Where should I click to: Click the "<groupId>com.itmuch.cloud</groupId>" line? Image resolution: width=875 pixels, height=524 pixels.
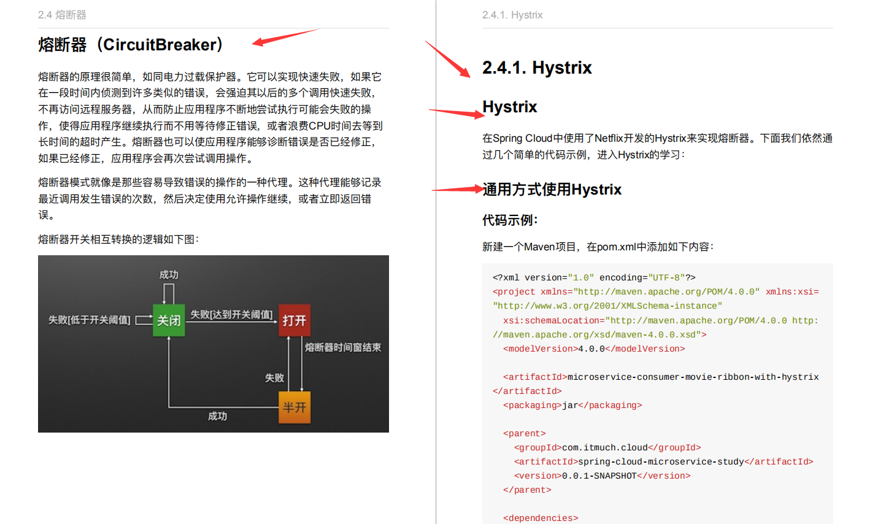pos(607,447)
